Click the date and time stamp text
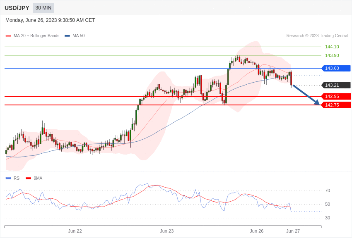 [50, 20]
